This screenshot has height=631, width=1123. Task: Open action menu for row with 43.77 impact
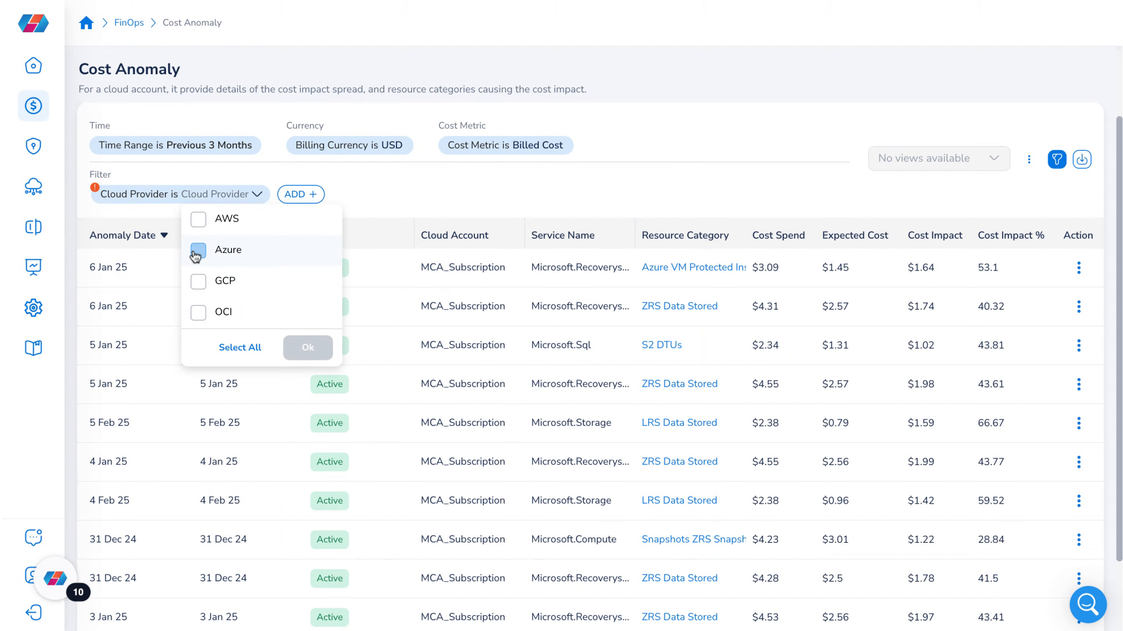(1079, 462)
